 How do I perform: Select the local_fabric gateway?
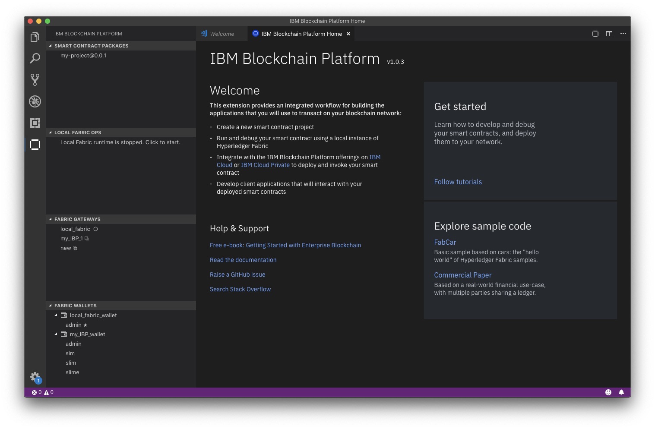121,229
